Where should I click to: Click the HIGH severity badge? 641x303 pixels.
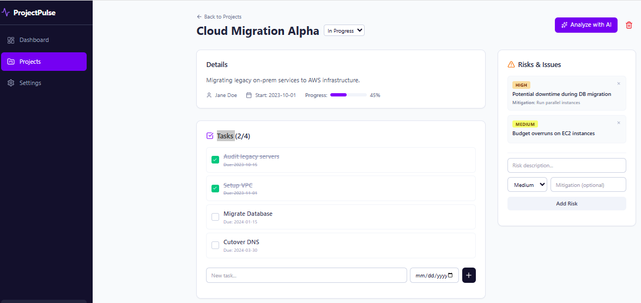click(521, 85)
